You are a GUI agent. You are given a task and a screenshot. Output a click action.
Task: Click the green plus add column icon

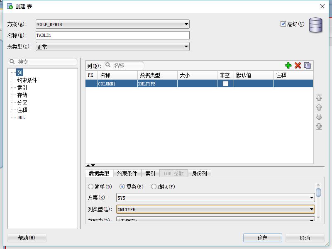click(288, 66)
